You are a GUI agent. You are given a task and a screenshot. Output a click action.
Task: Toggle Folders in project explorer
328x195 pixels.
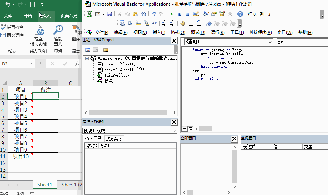coord(106,50)
